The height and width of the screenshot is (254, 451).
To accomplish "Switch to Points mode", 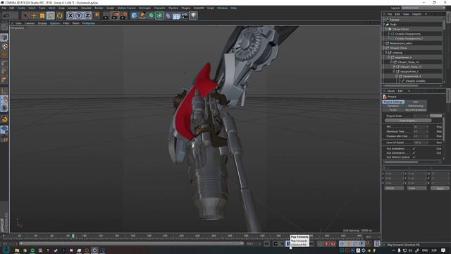I will click(x=4, y=64).
